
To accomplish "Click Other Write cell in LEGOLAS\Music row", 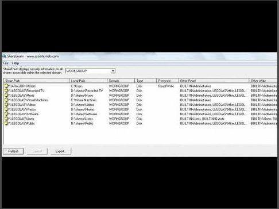I will pos(264,96).
